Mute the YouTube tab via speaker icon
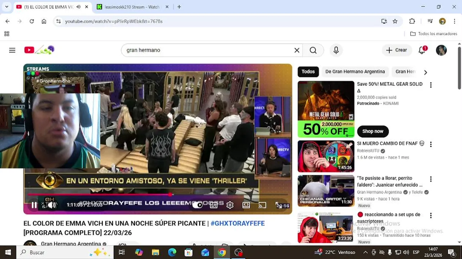The width and height of the screenshot is (462, 259). click(x=78, y=7)
